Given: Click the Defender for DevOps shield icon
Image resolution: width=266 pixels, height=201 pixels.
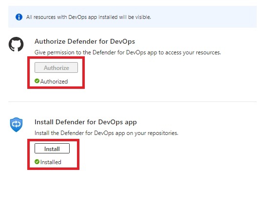Looking at the screenshot, I should pos(16,125).
